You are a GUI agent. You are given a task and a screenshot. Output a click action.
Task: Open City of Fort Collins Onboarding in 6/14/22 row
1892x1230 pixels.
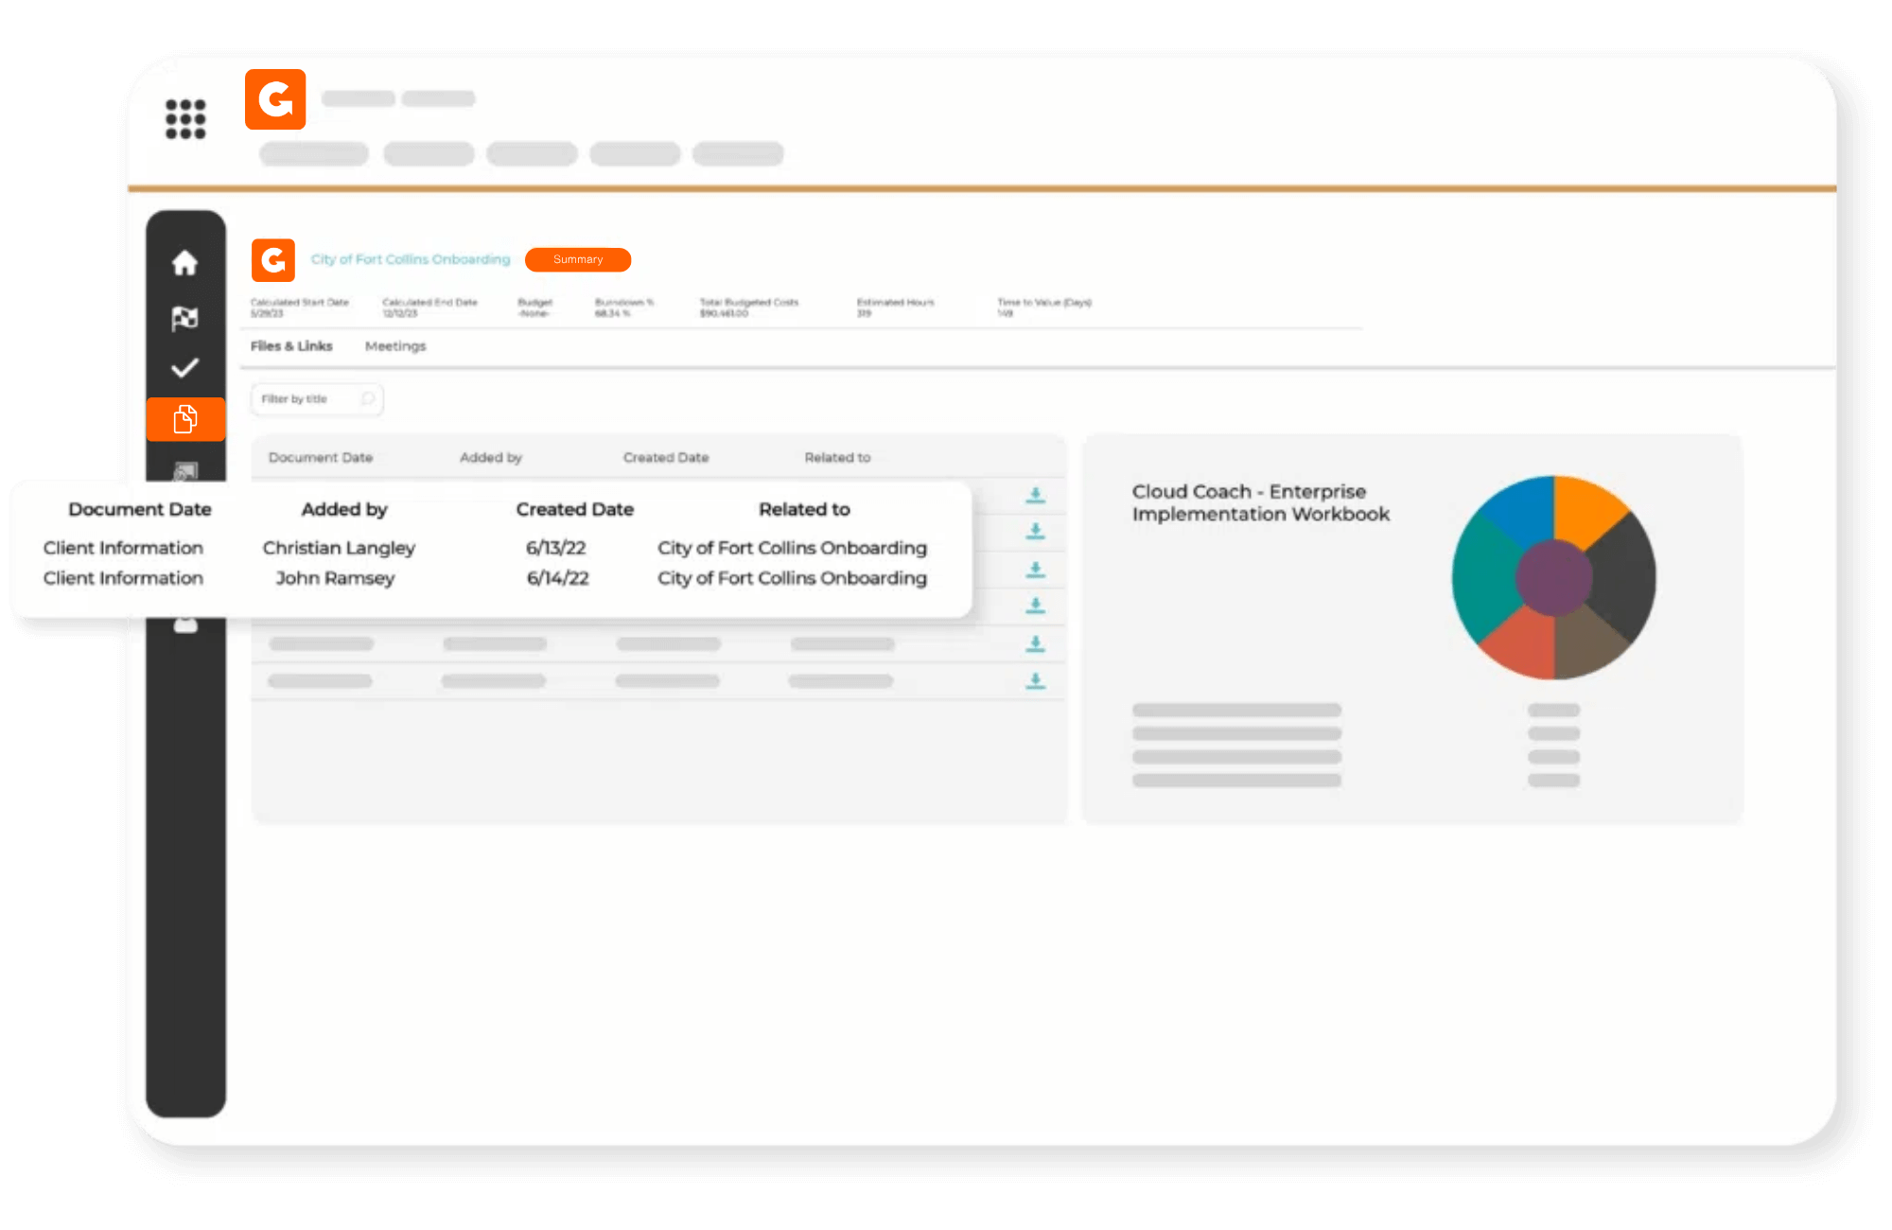click(x=792, y=578)
